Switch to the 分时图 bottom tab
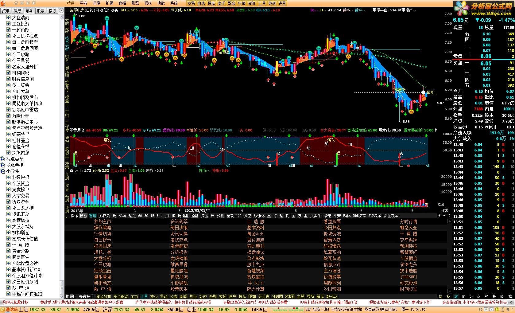Image resolution: width=515 pixels, height=313 pixels. [x=277, y=296]
